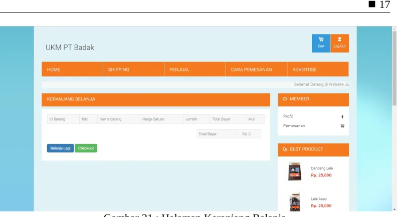Open CARA PEMESANAN menu item
The image size is (400, 217).
(256, 69)
